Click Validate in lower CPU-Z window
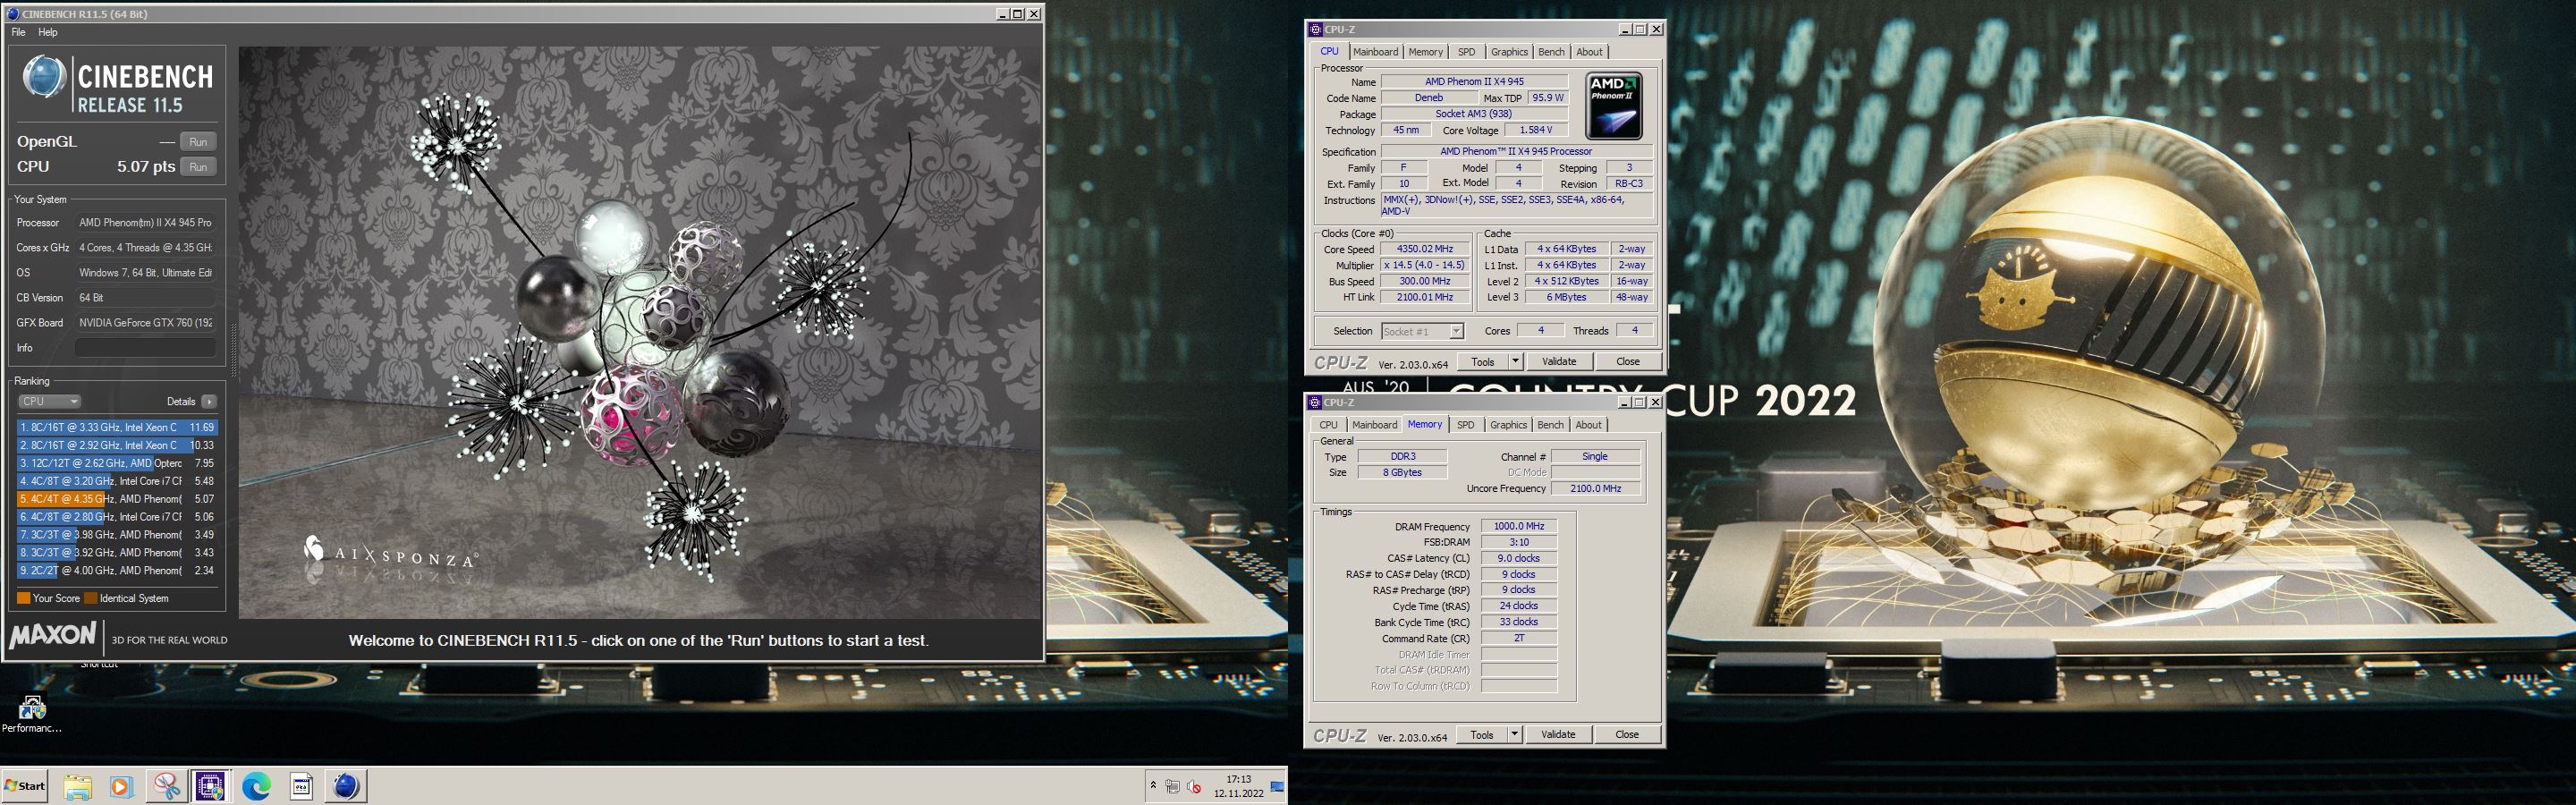Viewport: 2576px width, 805px height. (x=1557, y=735)
